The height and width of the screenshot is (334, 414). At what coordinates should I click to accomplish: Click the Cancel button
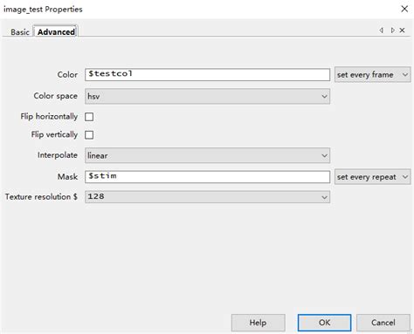pos(383,323)
